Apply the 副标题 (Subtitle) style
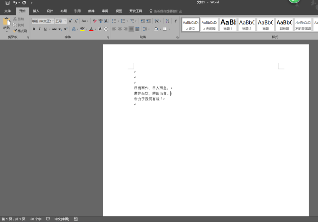Image resolution: width=318 pixels, height=222 pixels. point(284,25)
